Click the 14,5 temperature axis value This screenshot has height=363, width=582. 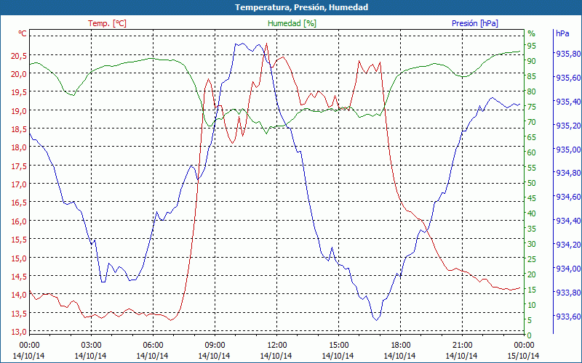pyautogui.click(x=19, y=277)
